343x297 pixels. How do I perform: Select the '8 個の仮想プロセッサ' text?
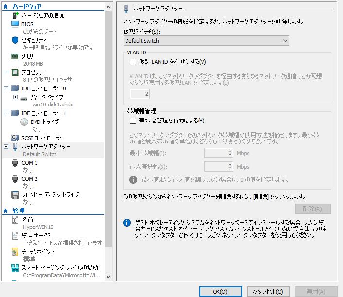tap(47, 80)
